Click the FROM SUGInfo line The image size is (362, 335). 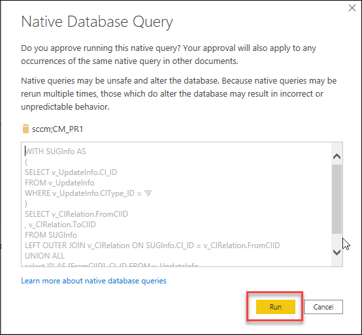pyautogui.click(x=51, y=235)
